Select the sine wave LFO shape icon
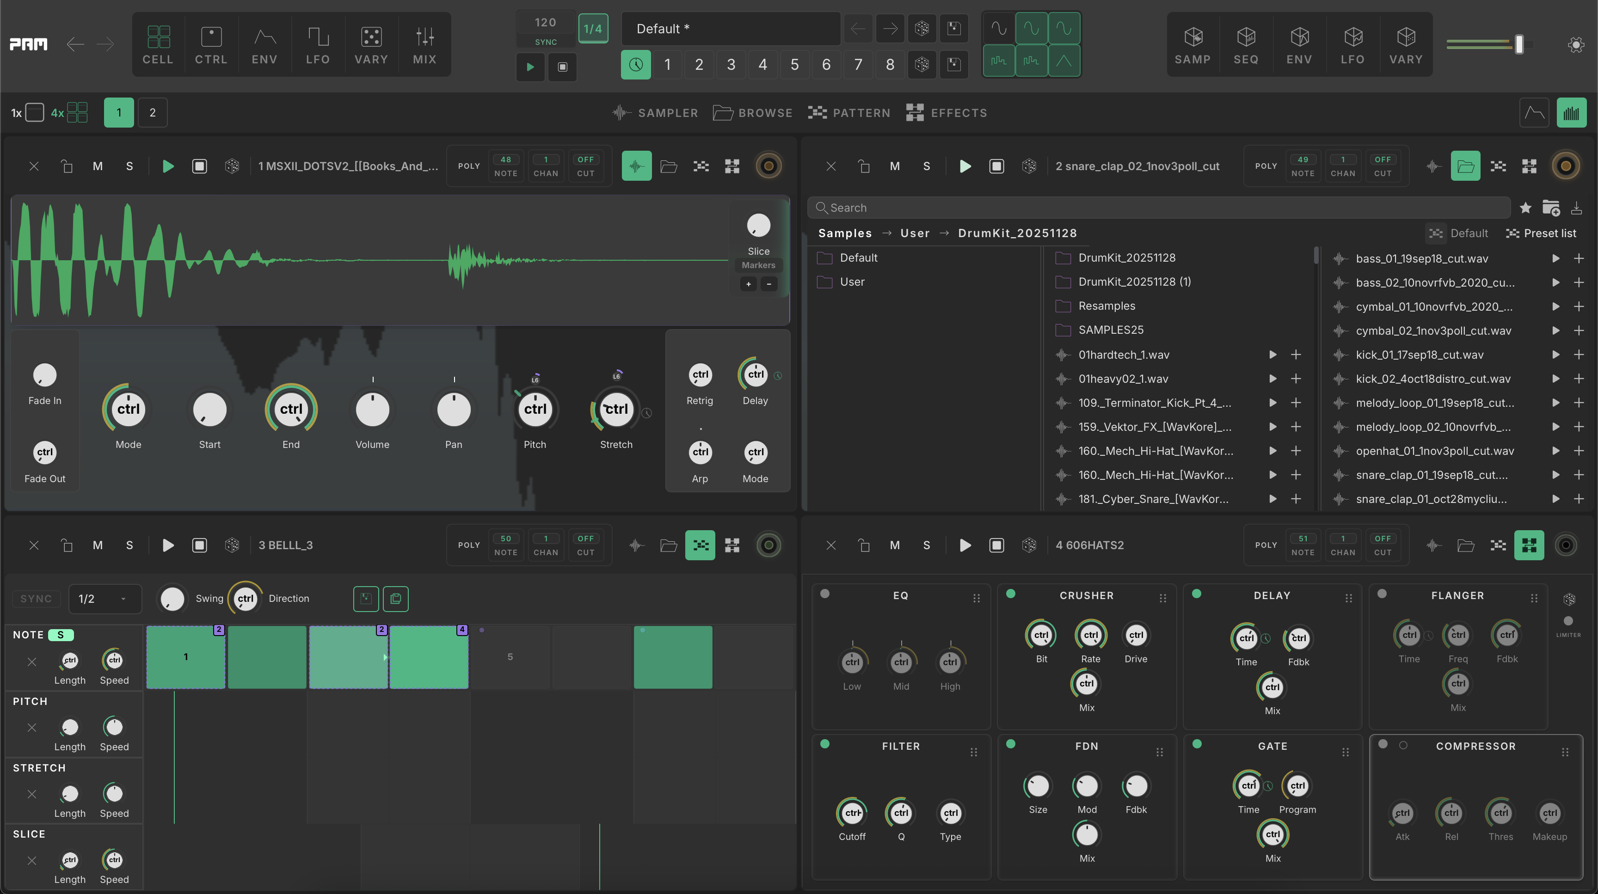The height and width of the screenshot is (894, 1598). coord(999,29)
